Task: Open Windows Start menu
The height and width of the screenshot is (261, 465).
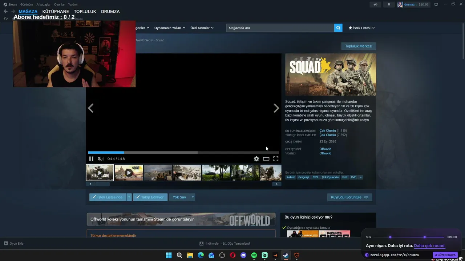Action: (x=169, y=255)
